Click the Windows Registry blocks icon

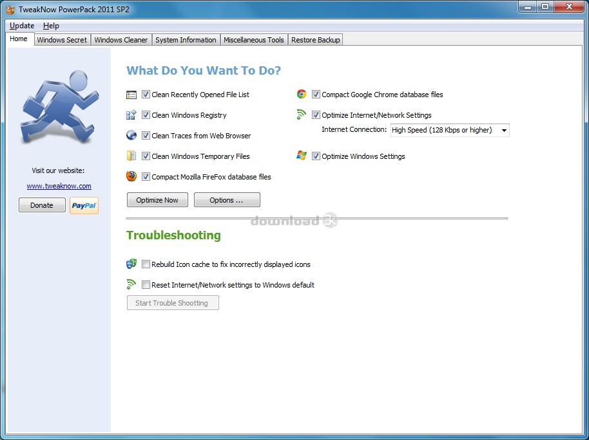point(131,115)
